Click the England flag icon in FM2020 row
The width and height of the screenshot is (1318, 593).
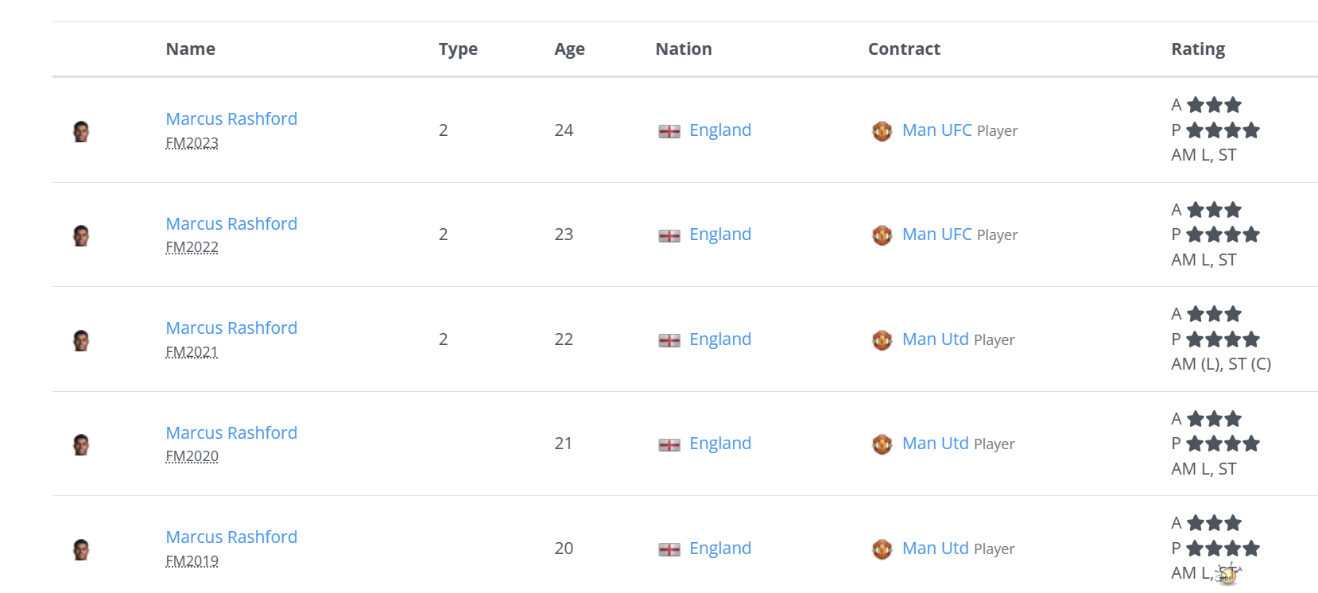pyautogui.click(x=669, y=445)
